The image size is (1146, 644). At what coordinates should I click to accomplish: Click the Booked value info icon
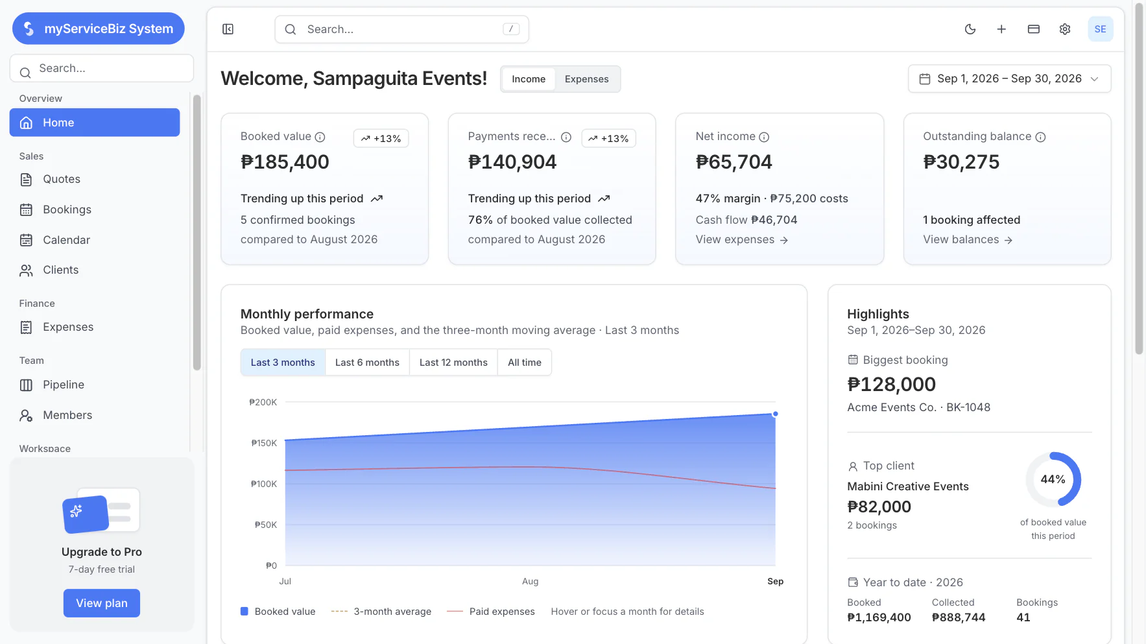(x=320, y=137)
